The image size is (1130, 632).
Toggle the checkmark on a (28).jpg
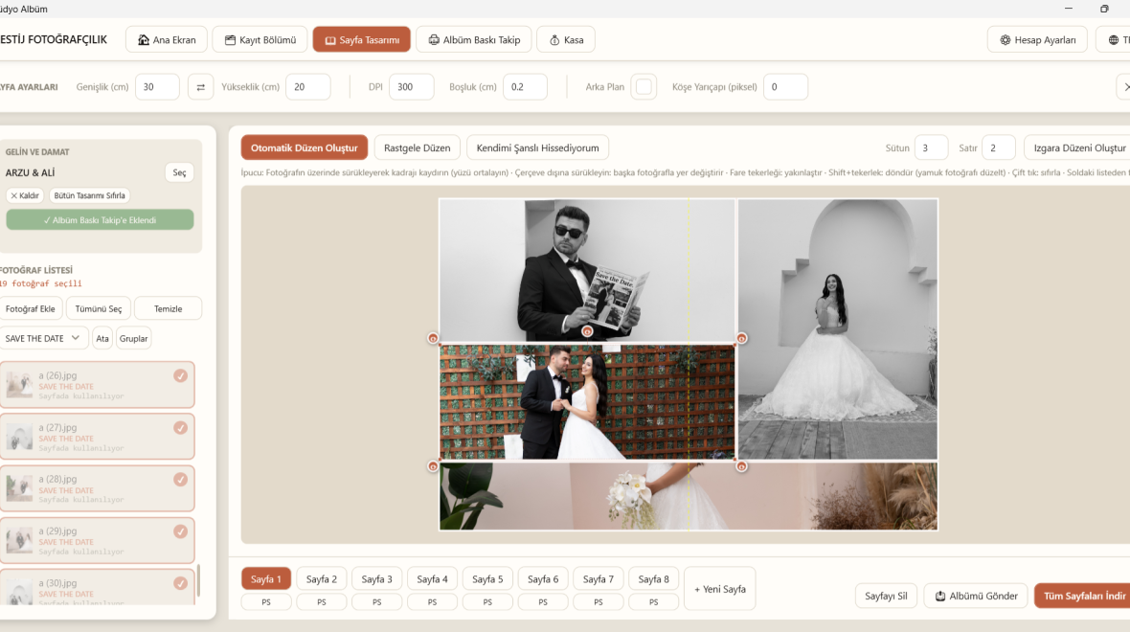tap(180, 479)
